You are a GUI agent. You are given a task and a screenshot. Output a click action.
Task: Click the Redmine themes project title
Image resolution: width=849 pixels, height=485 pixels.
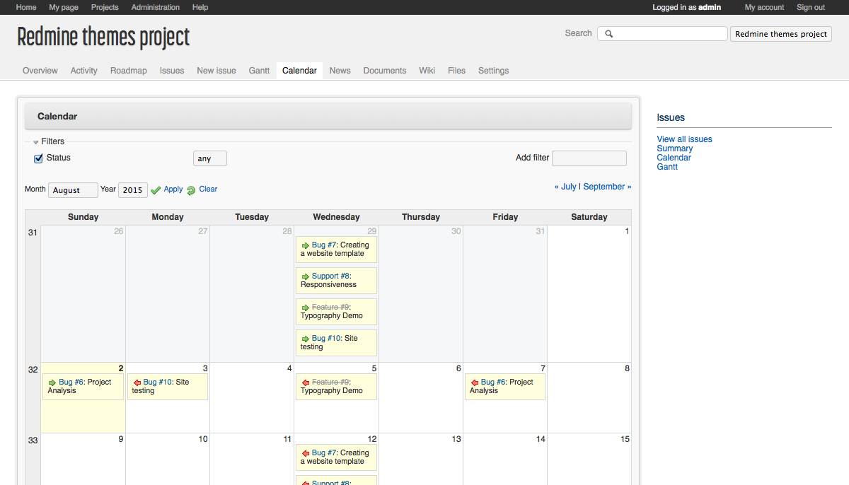(103, 37)
